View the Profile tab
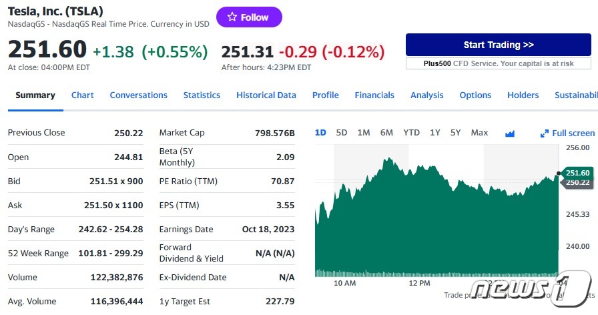 (x=325, y=95)
